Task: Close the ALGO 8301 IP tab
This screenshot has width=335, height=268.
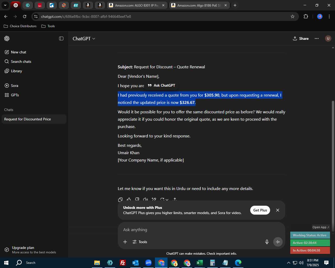Action: click(x=163, y=5)
